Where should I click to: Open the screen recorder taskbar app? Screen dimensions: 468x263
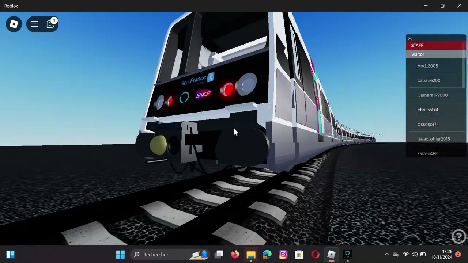[347, 254]
